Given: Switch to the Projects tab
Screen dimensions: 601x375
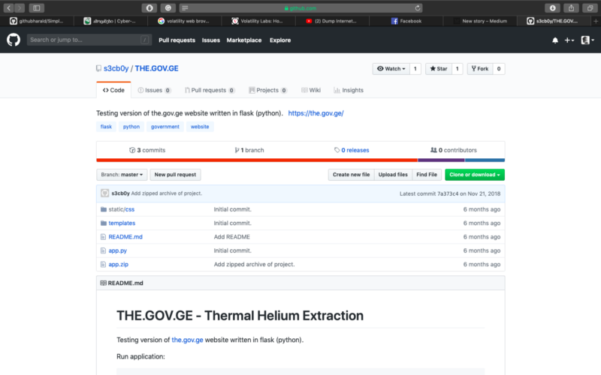Looking at the screenshot, I should click(x=267, y=90).
